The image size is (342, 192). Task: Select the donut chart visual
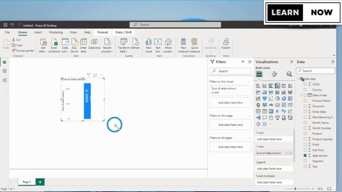click(x=284, y=99)
